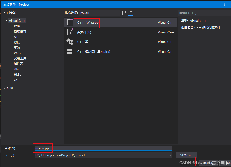Select the C++ file (.cpp) template icon
231x167 pixels.
tap(70, 22)
